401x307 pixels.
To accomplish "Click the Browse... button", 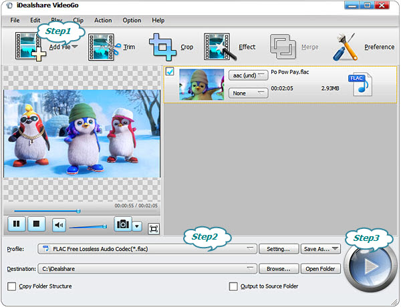I will point(279,269).
